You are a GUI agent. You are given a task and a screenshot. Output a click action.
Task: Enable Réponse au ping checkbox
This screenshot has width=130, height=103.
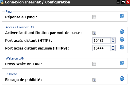pos(94,17)
